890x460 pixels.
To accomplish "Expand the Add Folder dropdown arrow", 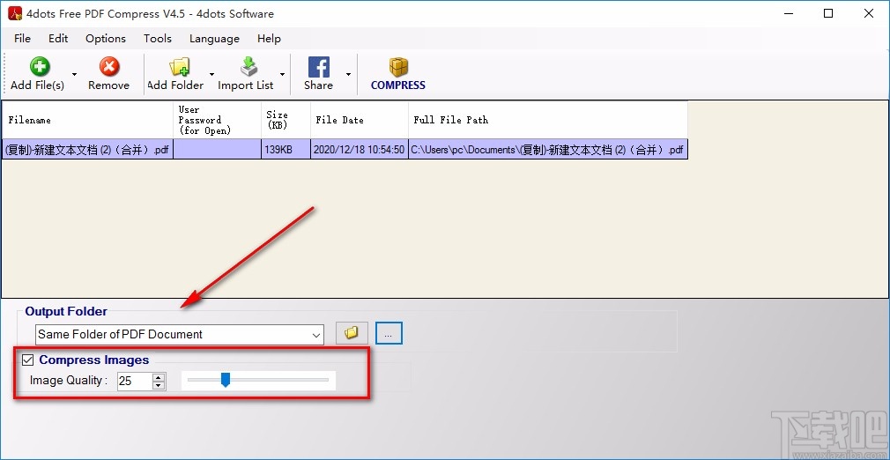I will pos(211,74).
